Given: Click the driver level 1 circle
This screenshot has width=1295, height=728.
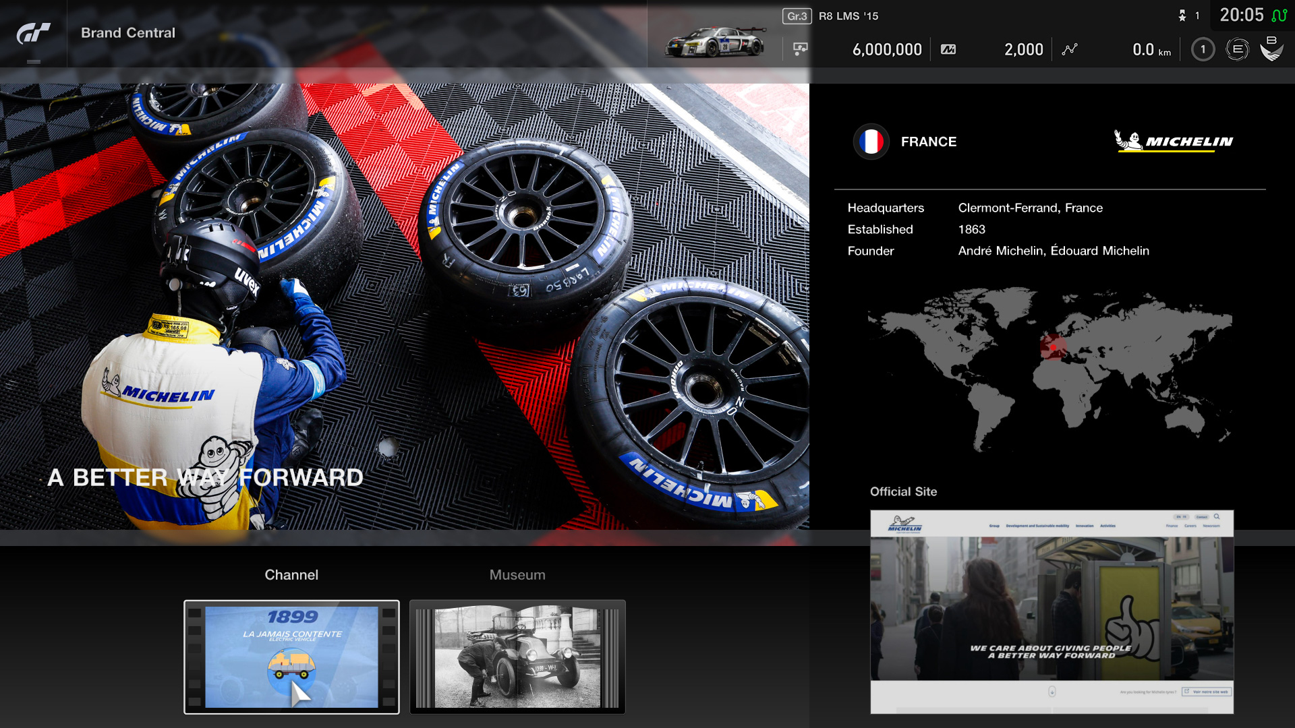Looking at the screenshot, I should point(1203,49).
